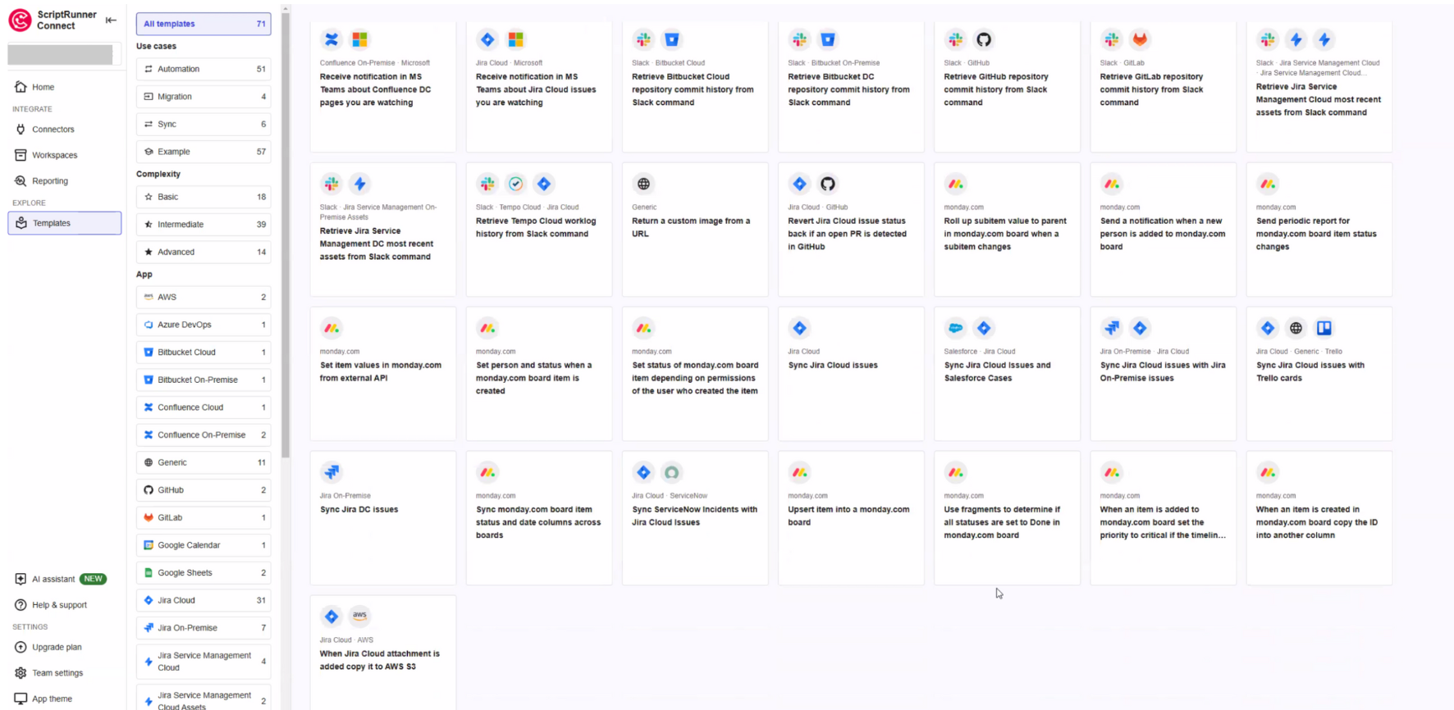1454x710 pixels.
Task: Click the filter panel vertical scrollbar
Action: tap(286, 234)
